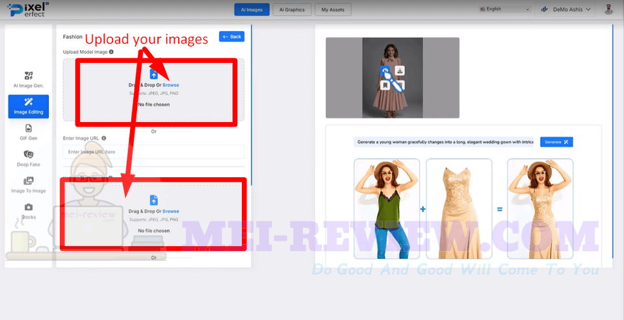Viewport: 624px width, 320px height.
Task: Click the eye preview icon on the generated image
Action: pyautogui.click(x=385, y=71)
